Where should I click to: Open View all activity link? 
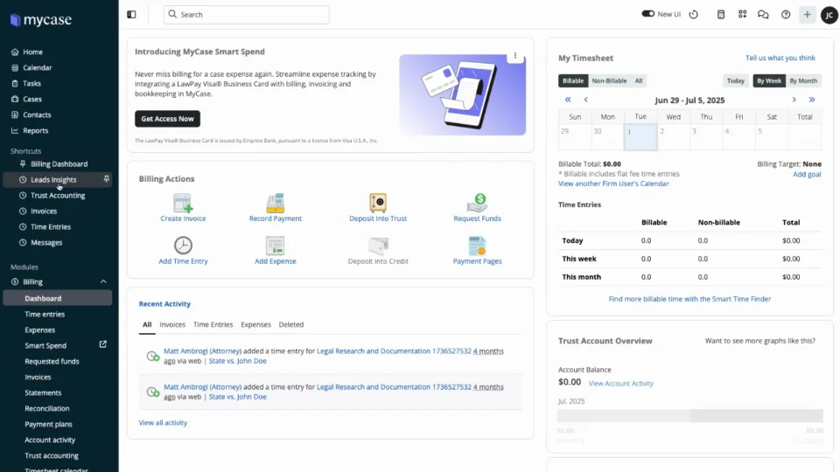pos(163,423)
